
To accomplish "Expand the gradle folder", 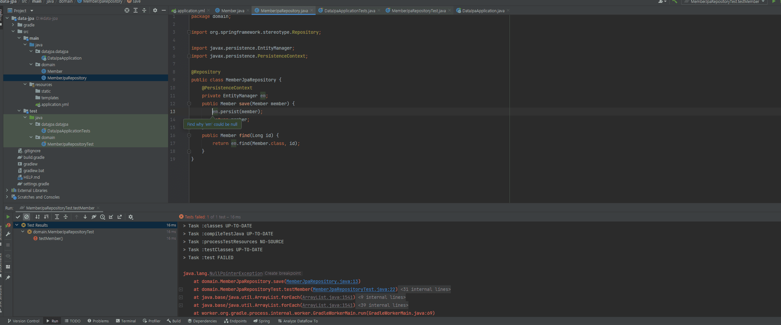I will (13, 25).
